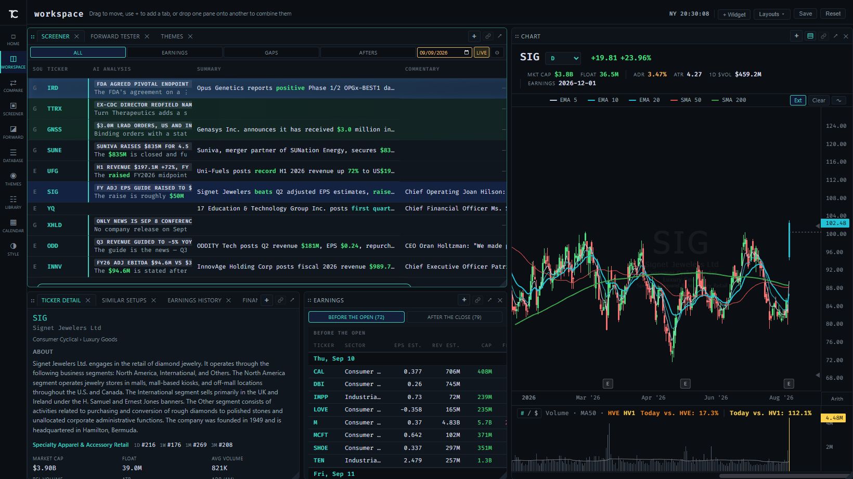Image resolution: width=853 pixels, height=479 pixels.
Task: Open Library in the sidebar
Action: [13, 203]
